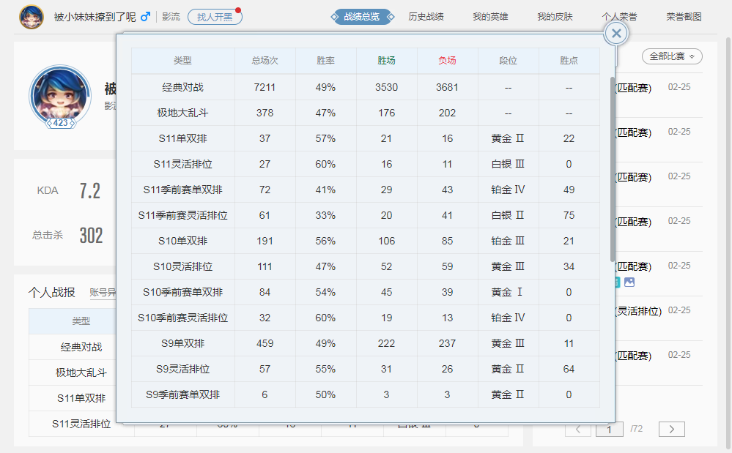Select the S10灵活排位 row
732x453 pixels.
[x=366, y=266]
